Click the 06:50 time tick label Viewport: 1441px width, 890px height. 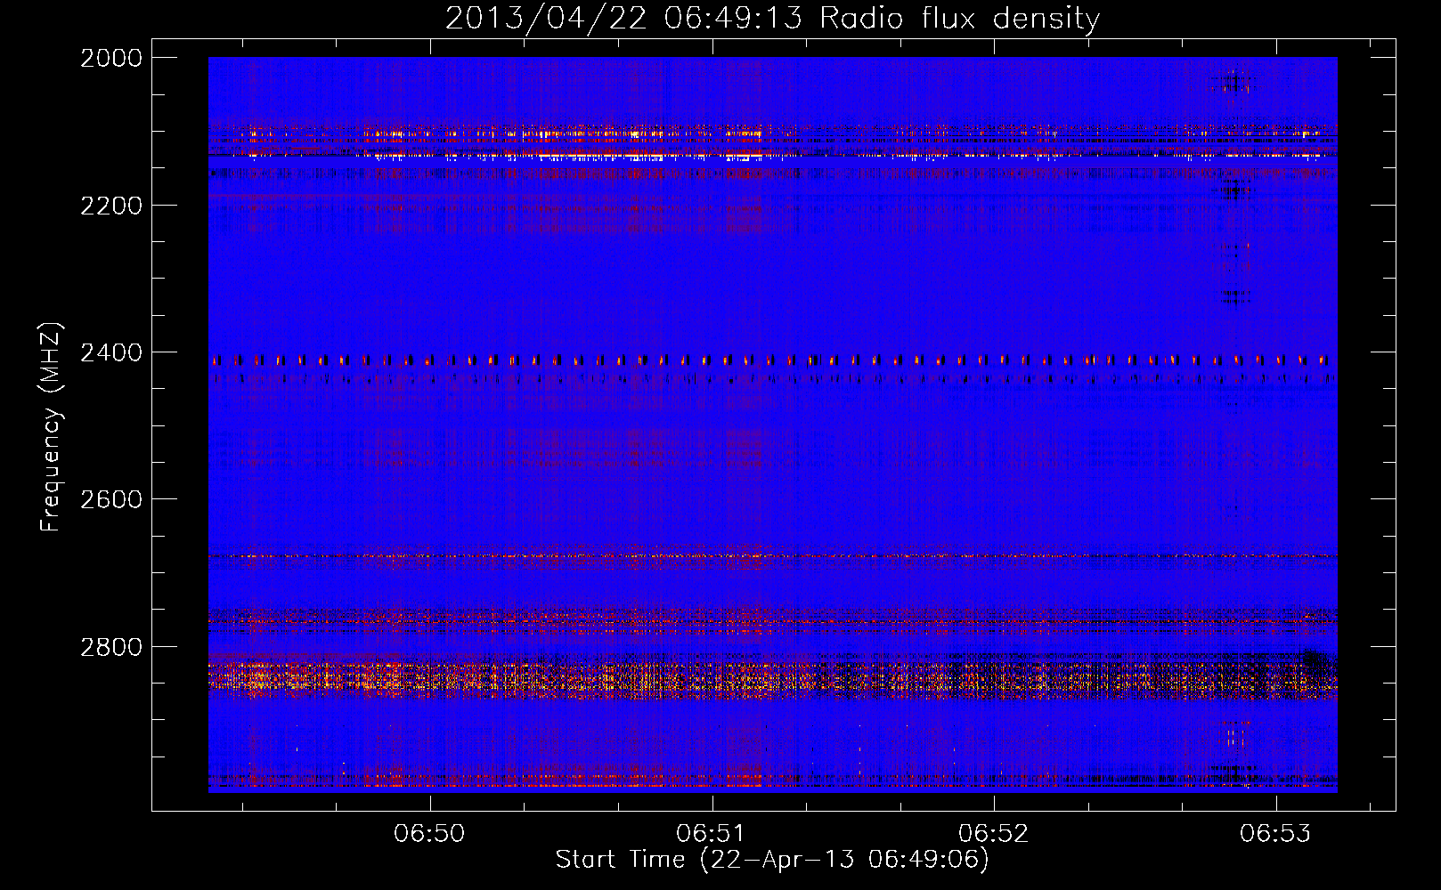430,834
